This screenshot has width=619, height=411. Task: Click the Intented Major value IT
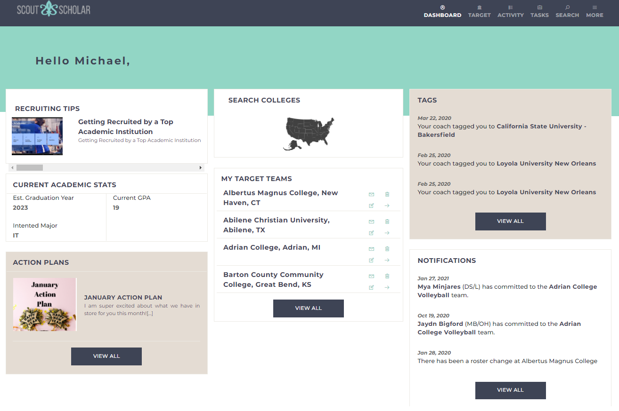(x=16, y=236)
